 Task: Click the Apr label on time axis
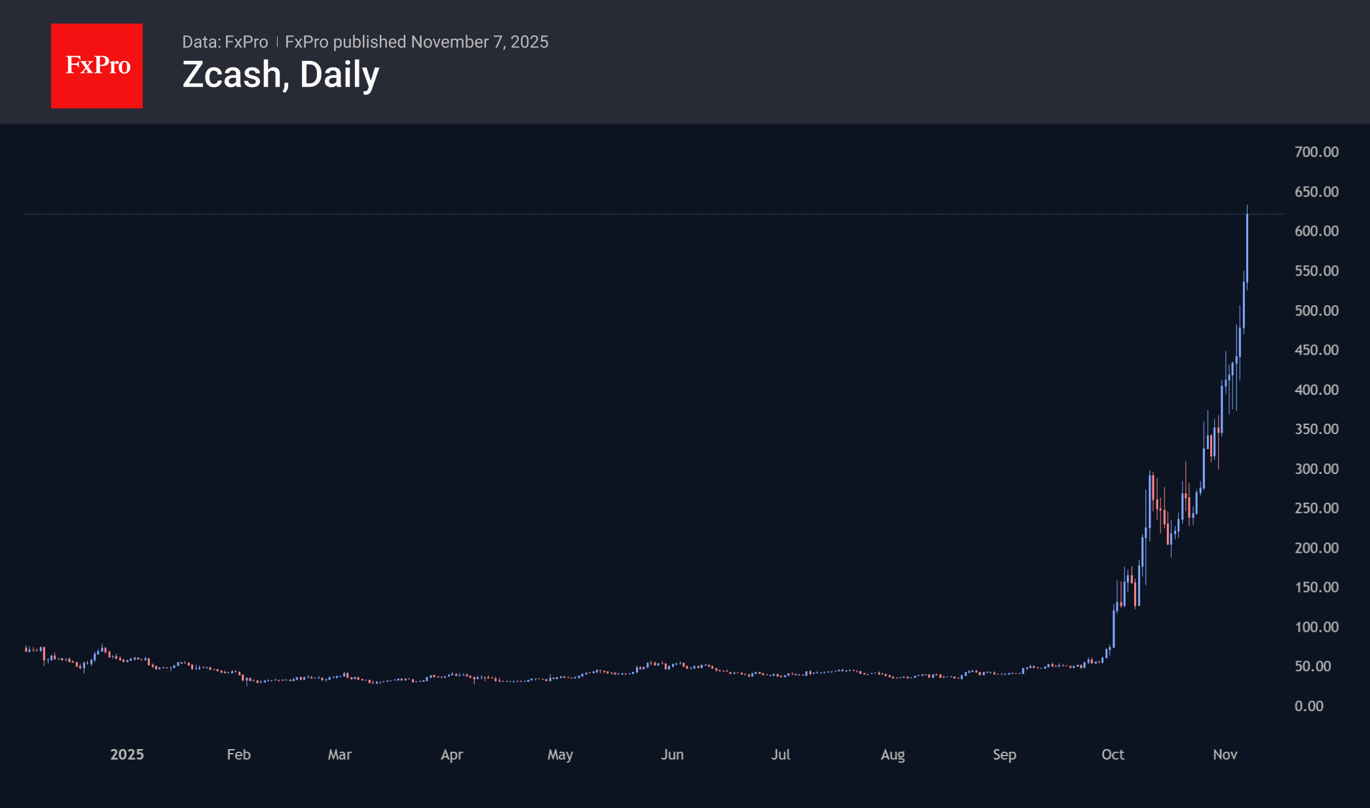click(x=452, y=754)
